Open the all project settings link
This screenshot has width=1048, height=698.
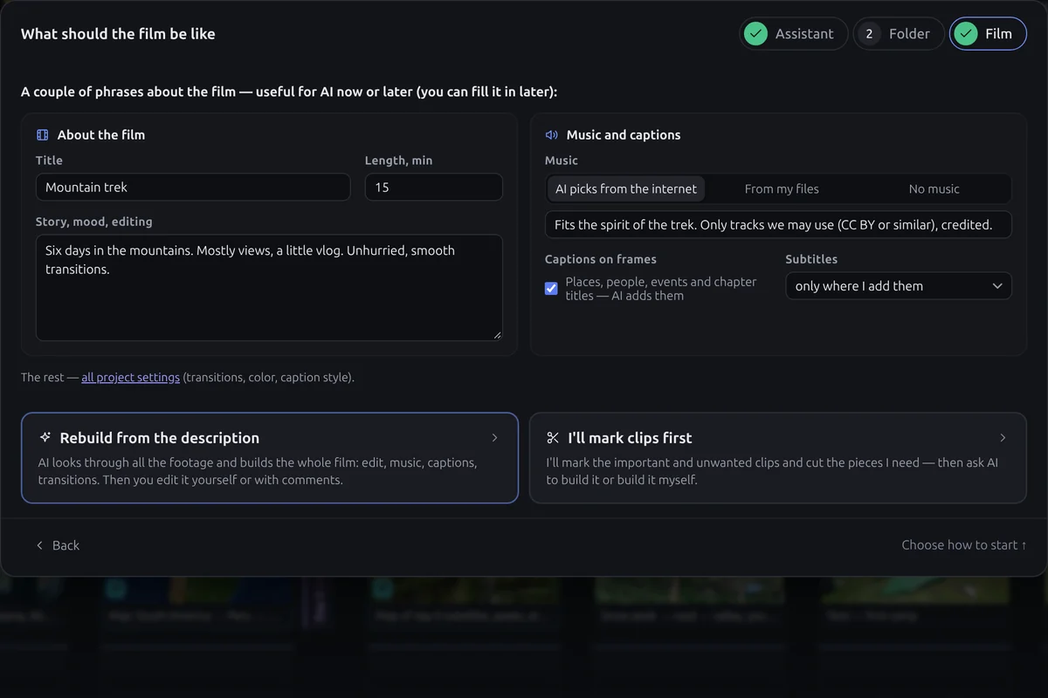(130, 378)
